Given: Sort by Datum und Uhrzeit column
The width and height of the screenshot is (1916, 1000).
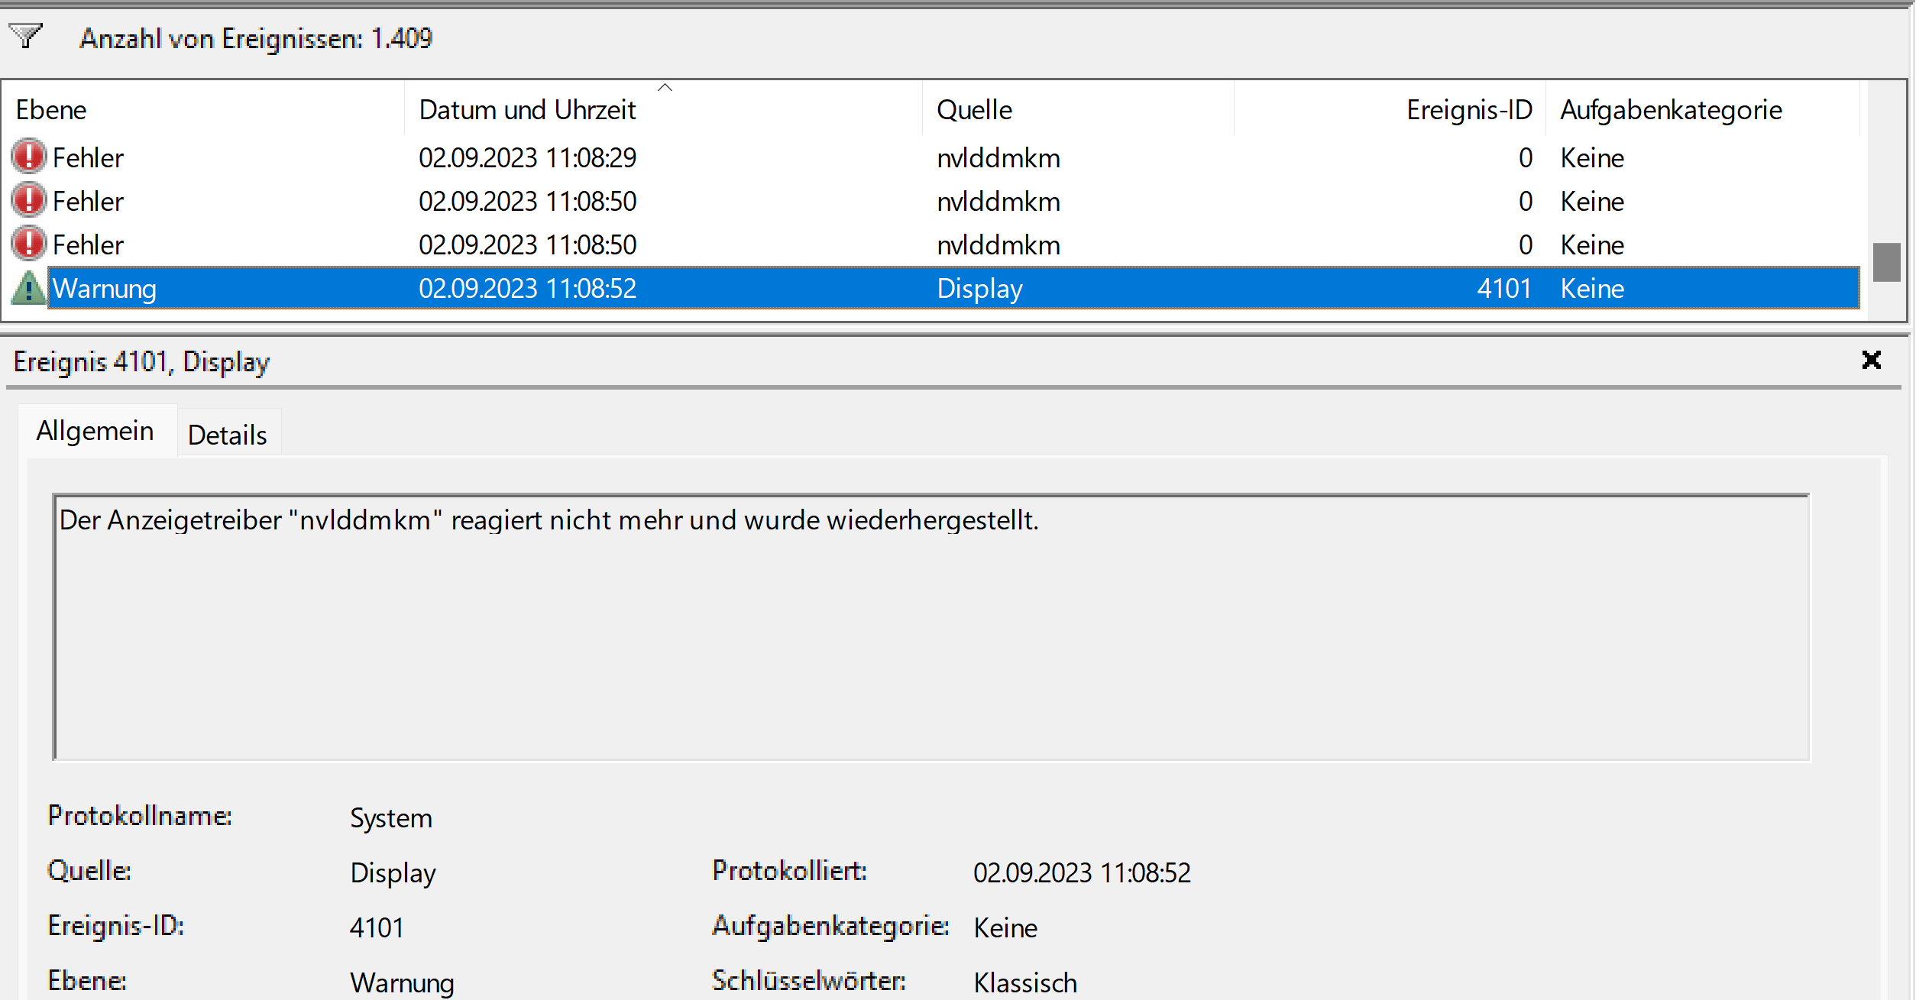Looking at the screenshot, I should (527, 110).
